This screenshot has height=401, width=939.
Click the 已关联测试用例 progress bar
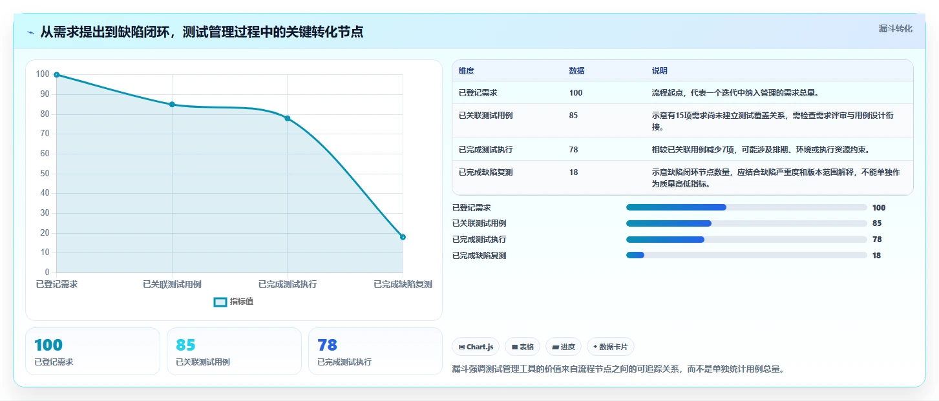[x=746, y=223]
